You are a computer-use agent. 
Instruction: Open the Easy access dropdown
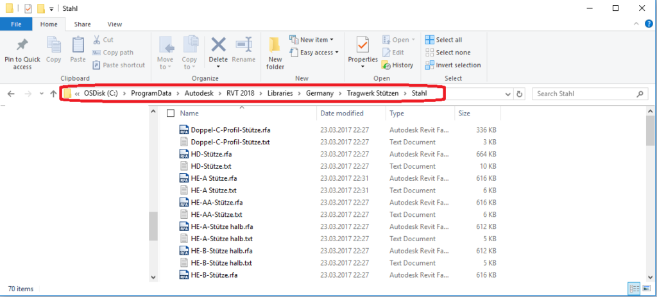tap(314, 53)
